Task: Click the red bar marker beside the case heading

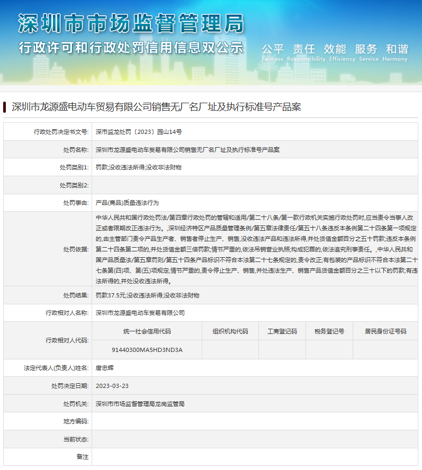Action: 4,107
